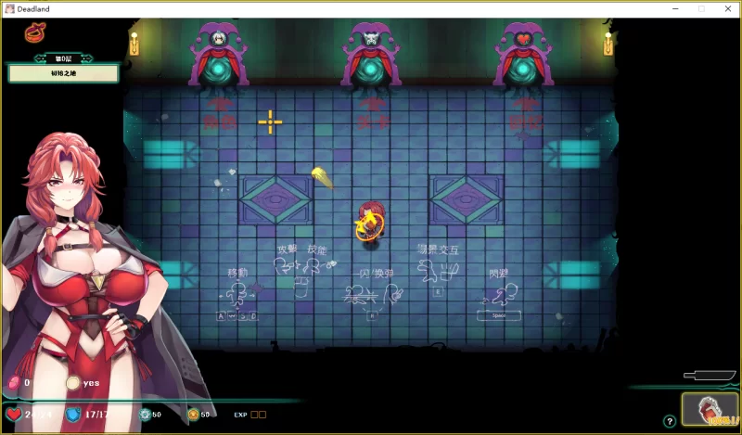Click the 移動 movement tutorial drawing

[238, 294]
